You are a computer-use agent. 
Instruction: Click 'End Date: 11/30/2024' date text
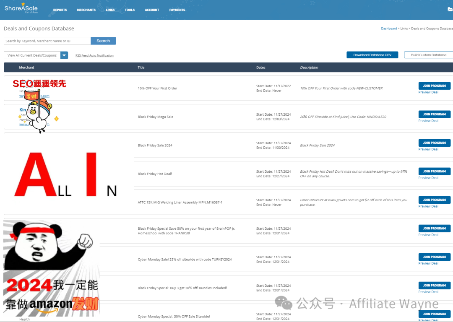coord(273,148)
